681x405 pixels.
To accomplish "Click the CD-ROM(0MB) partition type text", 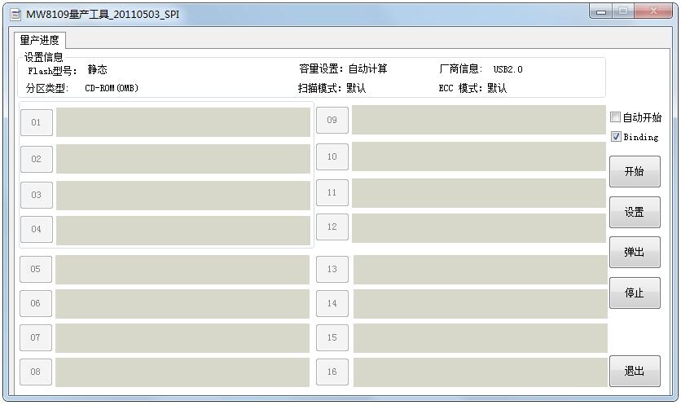I will (x=112, y=88).
